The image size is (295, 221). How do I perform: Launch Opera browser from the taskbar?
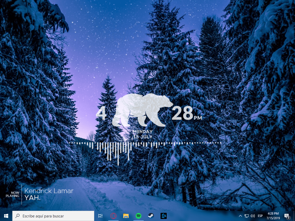pyautogui.click(x=113, y=216)
